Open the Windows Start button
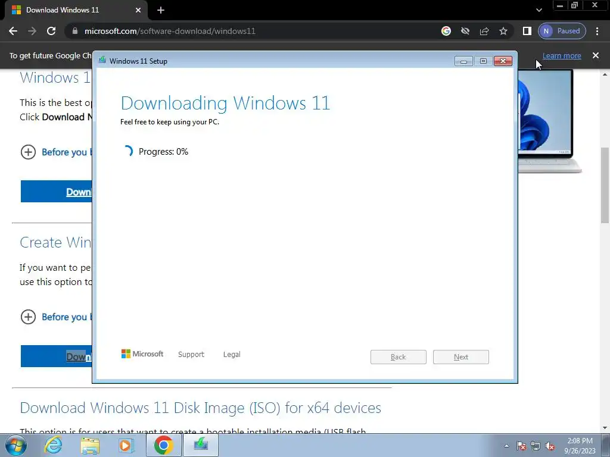 pos(16,445)
